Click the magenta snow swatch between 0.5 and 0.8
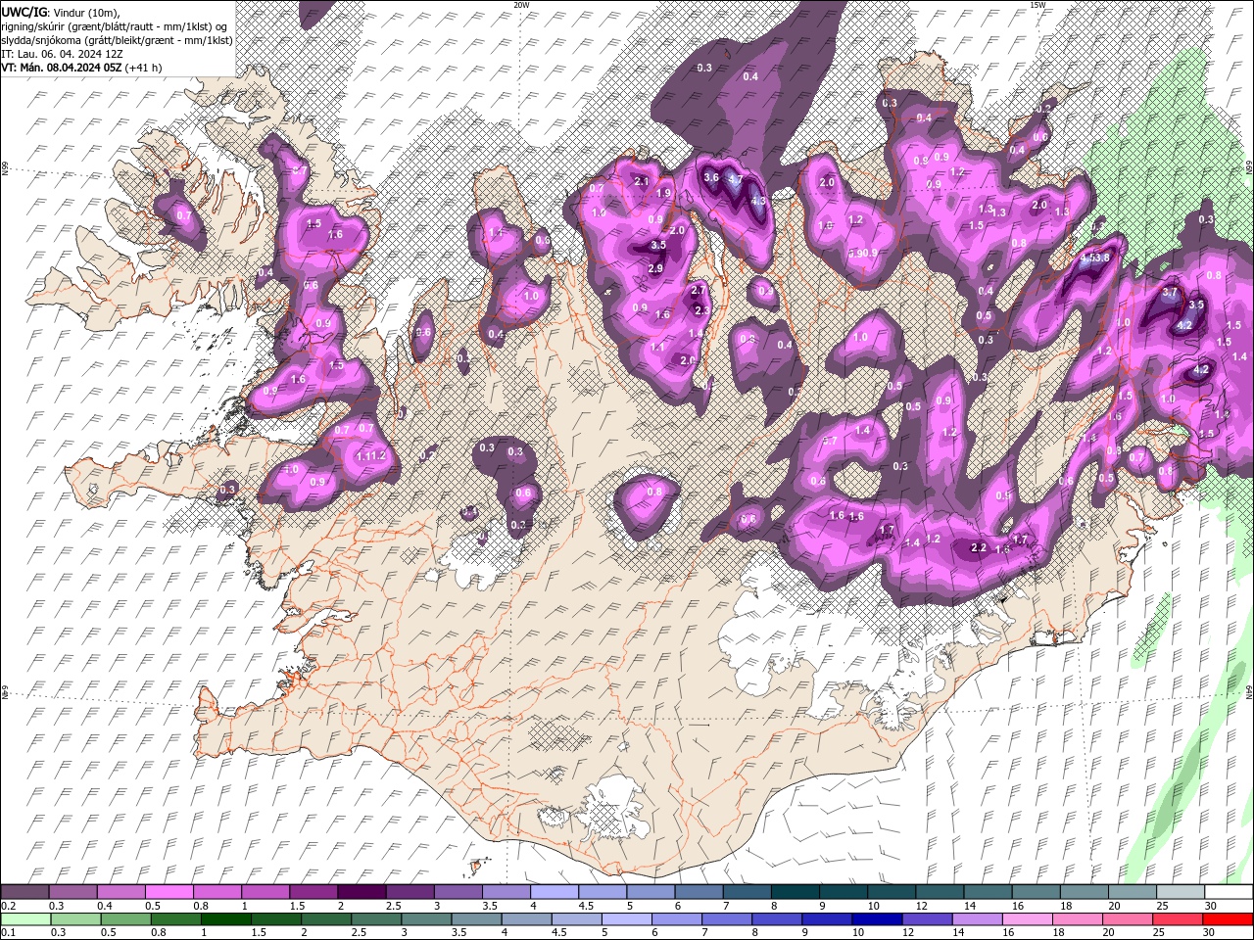This screenshot has height=940, width=1254. click(169, 892)
